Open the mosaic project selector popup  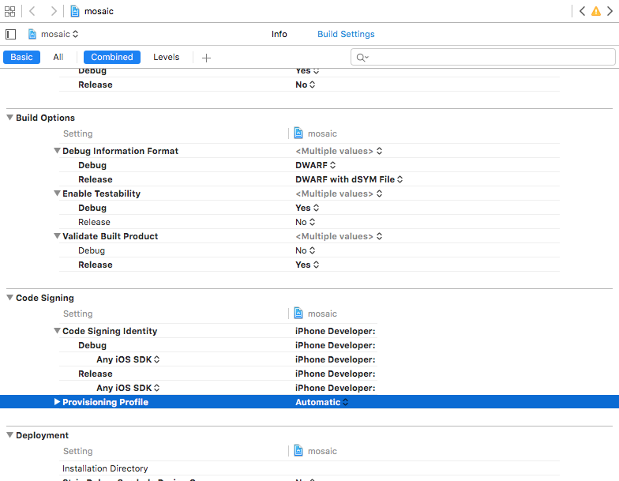point(54,35)
